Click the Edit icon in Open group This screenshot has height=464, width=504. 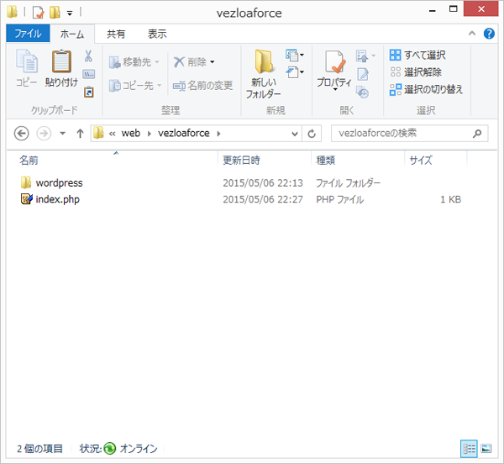(x=363, y=74)
